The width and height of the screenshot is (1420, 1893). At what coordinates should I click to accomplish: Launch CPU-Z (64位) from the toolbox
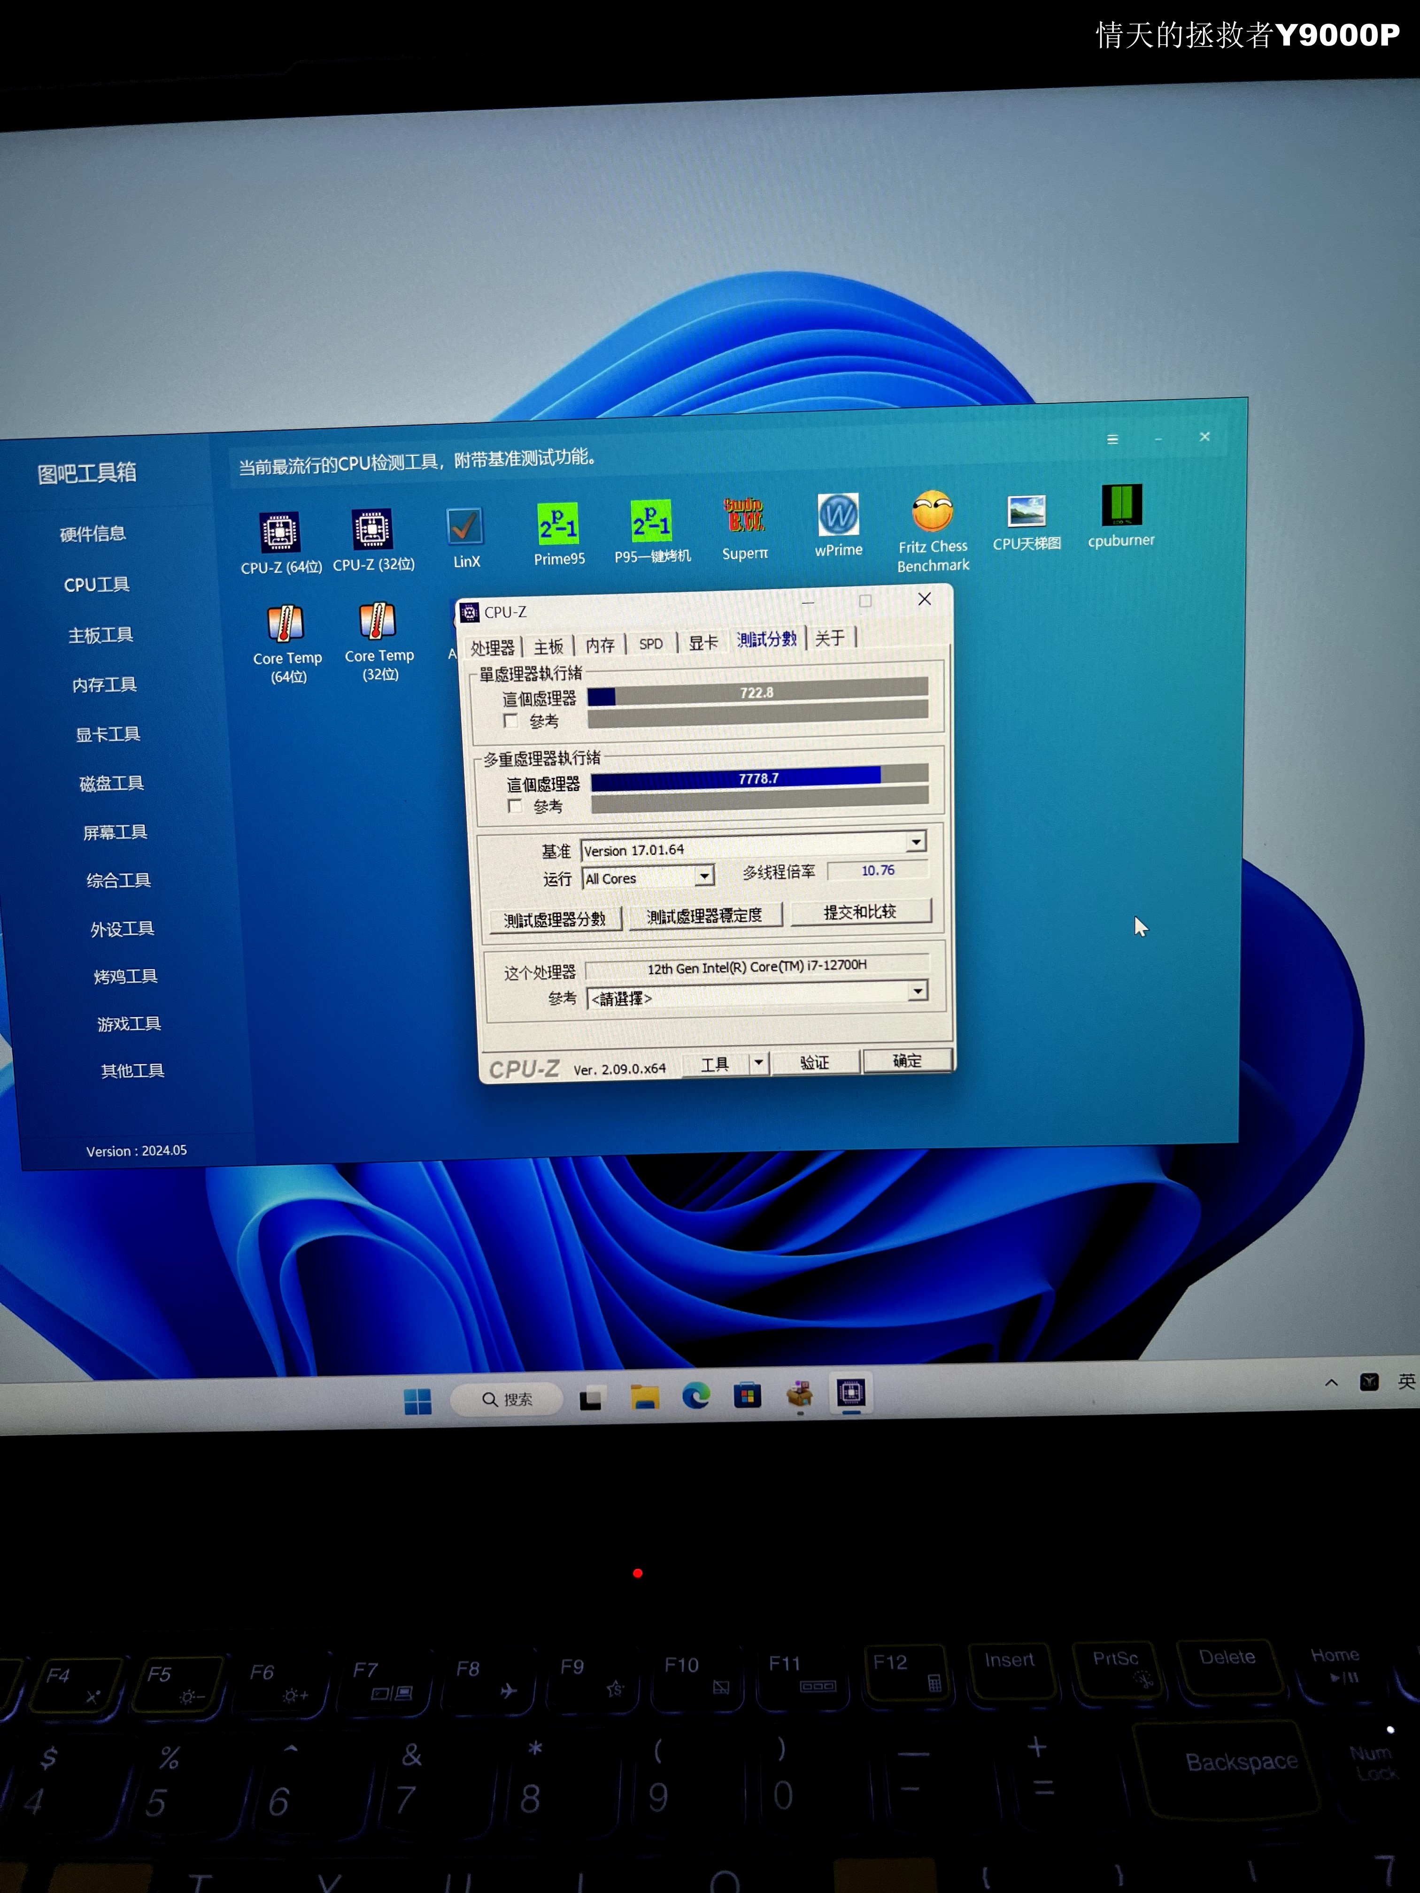click(x=280, y=543)
